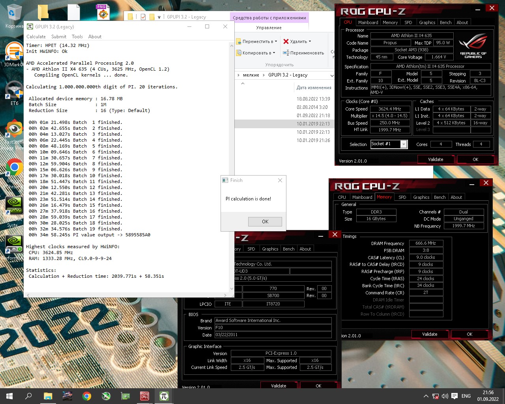Open the Tools menu in GPUPI
Image resolution: width=505 pixels, height=404 pixels.
click(77, 37)
